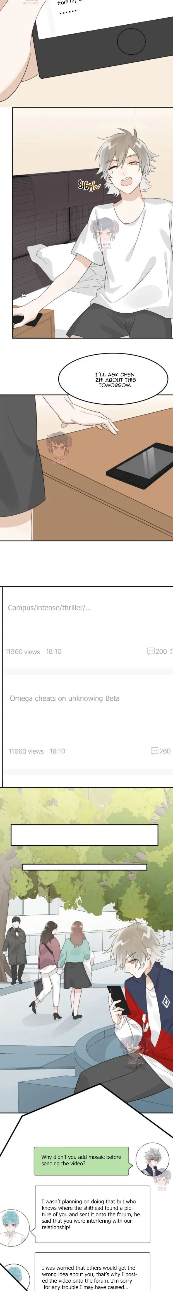Click the '11960 views' counter
Viewport: 173px width, 1291px height.
[x=23, y=651]
